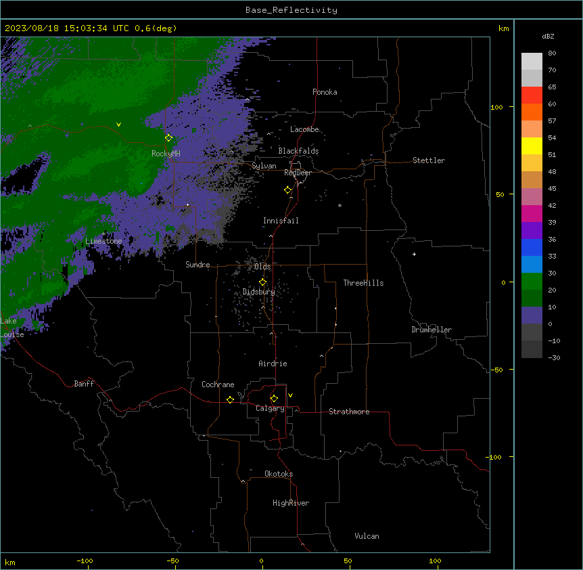Screen dimensions: 583x570
Task: Click the dBZ legend heading
Action: click(548, 36)
